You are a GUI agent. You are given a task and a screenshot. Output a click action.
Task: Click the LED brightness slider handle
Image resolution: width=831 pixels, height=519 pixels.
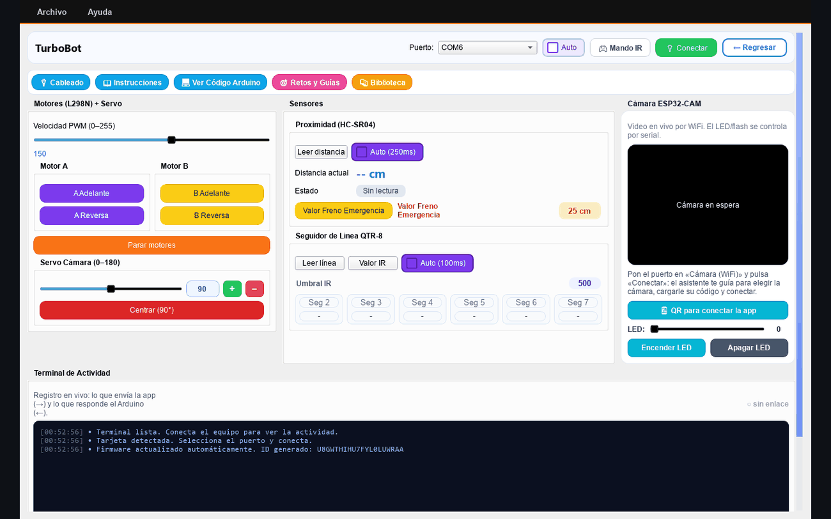pos(655,329)
